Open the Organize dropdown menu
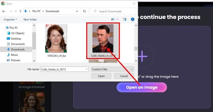 coord(10,19)
